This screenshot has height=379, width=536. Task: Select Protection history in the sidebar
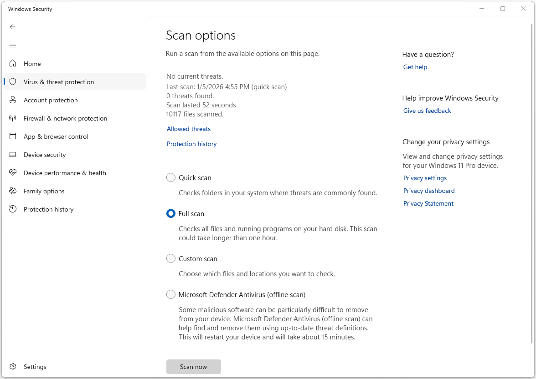click(48, 209)
